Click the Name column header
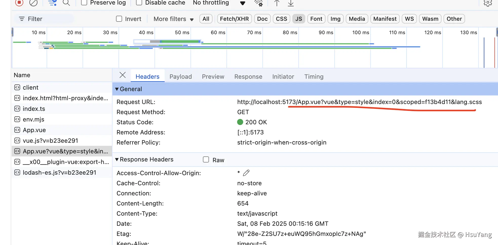 [62, 75]
